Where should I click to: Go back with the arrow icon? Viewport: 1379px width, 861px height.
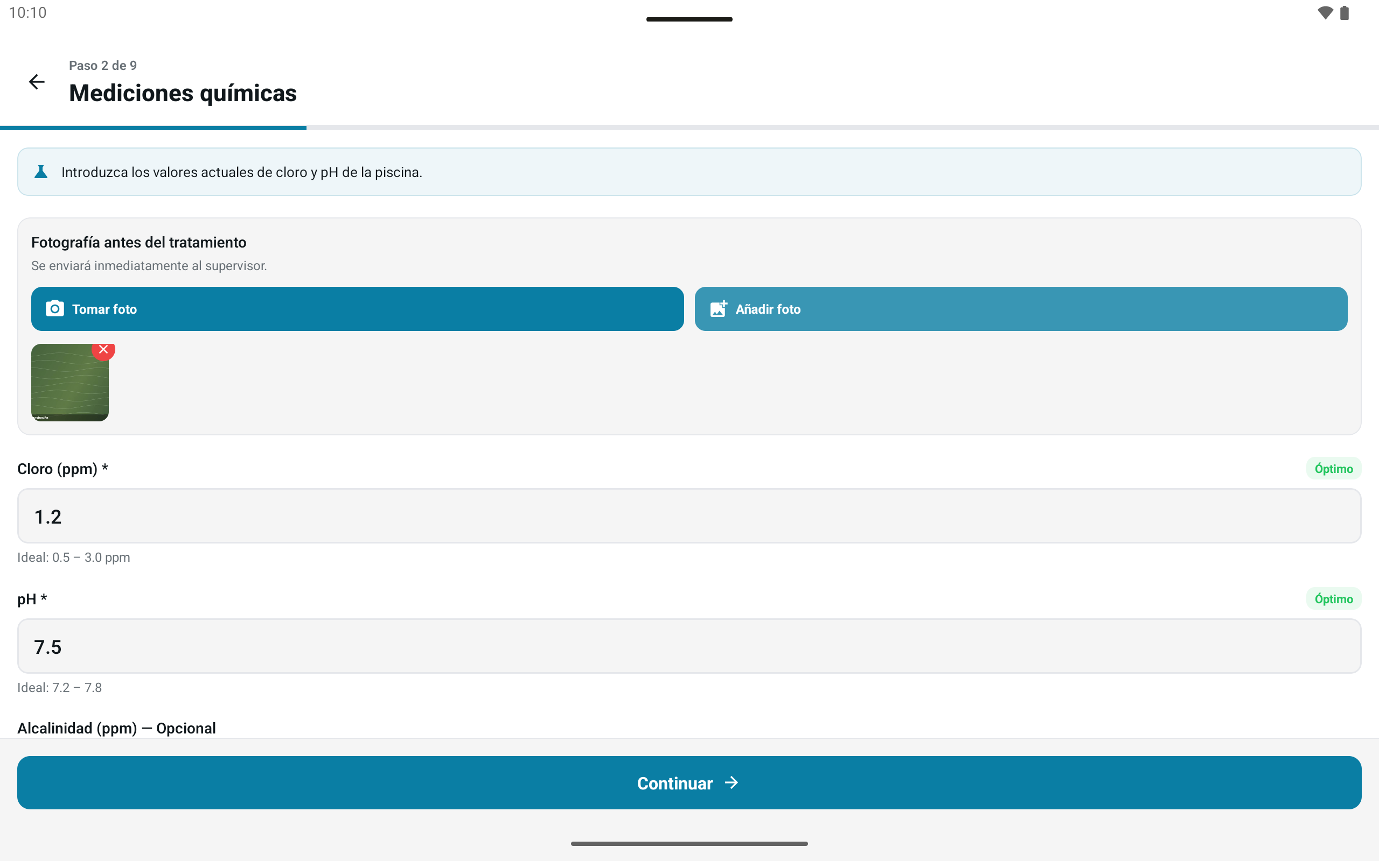[x=37, y=82]
